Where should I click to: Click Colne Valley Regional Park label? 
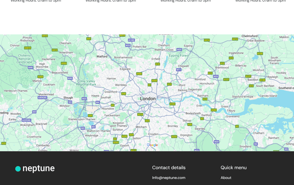tap(86, 83)
